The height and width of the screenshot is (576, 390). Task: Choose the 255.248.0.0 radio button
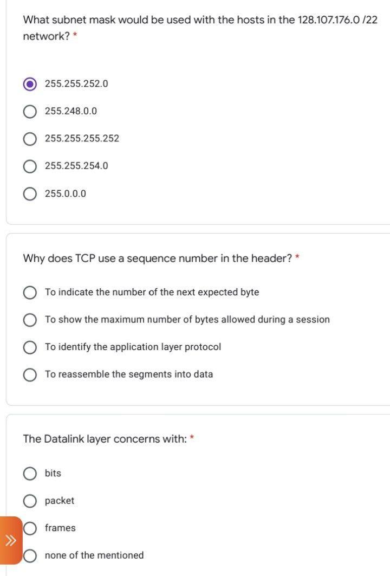tap(30, 112)
